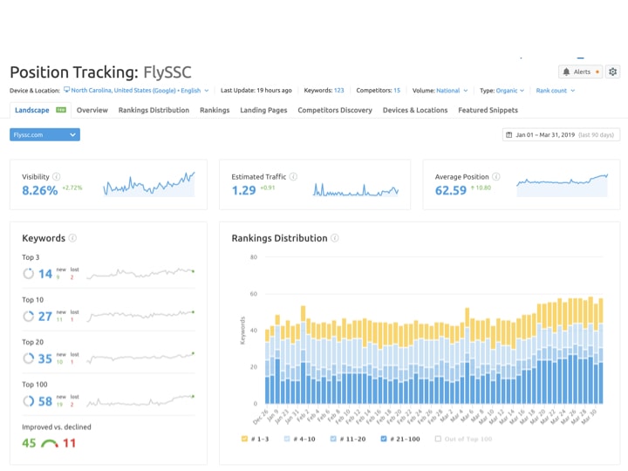Open the Jan 01 – Mar 31, 2019 date picker
Screen dimensions: 628x471
[561, 134]
